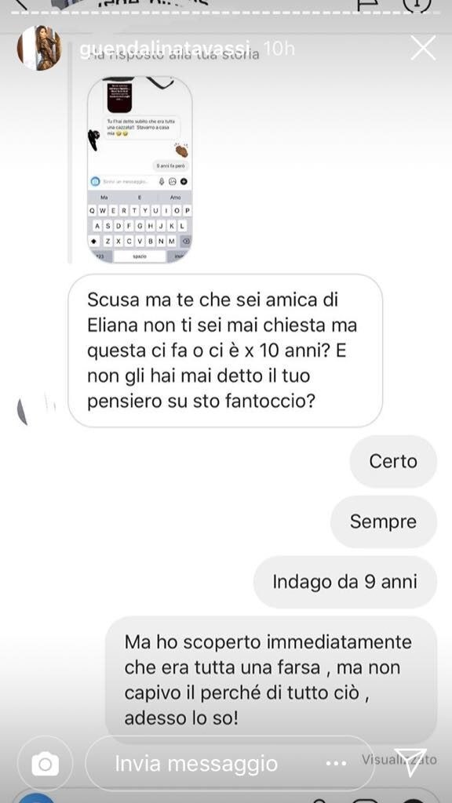Viewport: 452px width, 803px height.
Task: Select the Scusa ma te message bubble
Action: click(225, 351)
